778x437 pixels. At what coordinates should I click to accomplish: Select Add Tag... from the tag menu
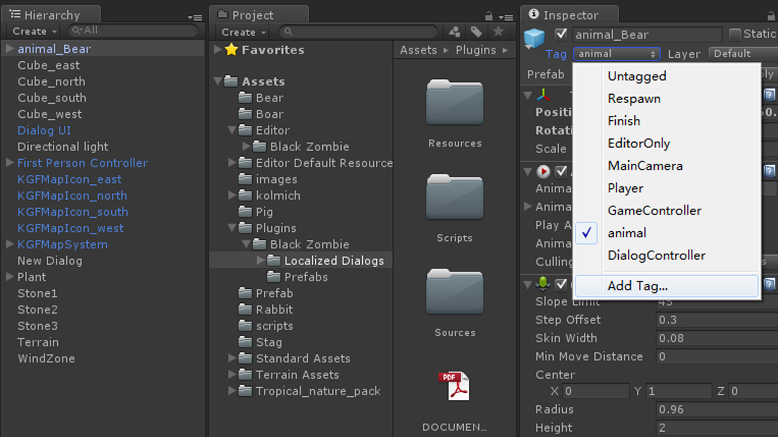pyautogui.click(x=638, y=286)
